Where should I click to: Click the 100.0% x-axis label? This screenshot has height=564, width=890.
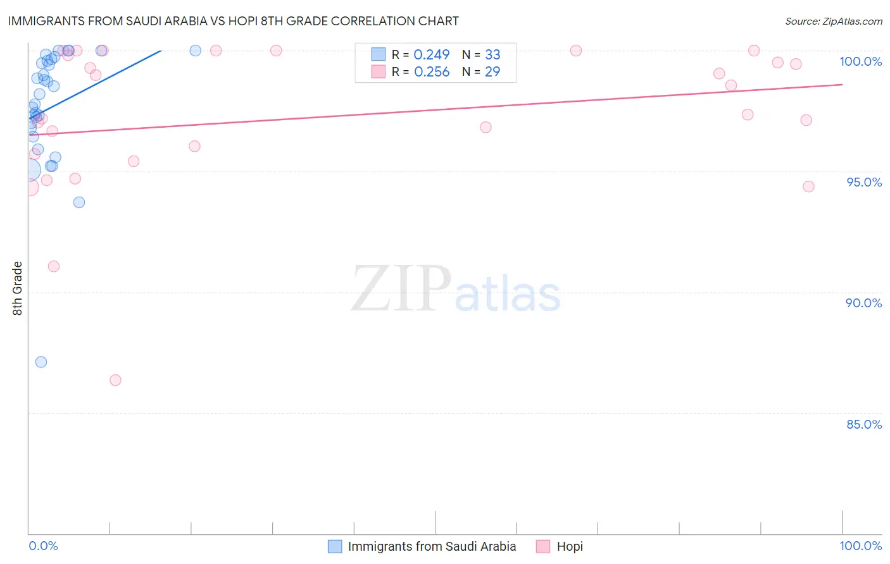pos(860,546)
